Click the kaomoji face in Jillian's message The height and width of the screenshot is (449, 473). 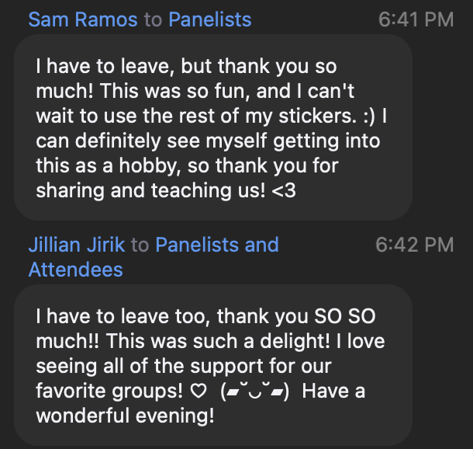(x=255, y=391)
